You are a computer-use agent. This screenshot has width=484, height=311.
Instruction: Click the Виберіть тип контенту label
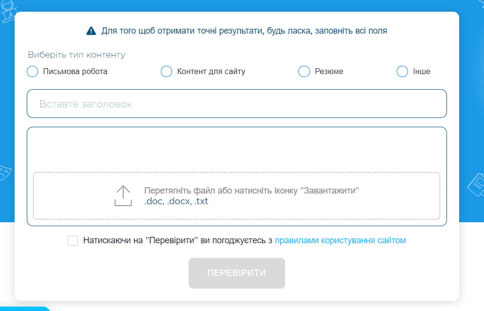click(76, 55)
